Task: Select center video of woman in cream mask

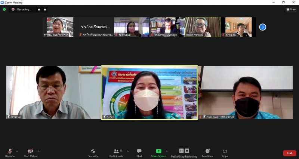Action: [149, 92]
